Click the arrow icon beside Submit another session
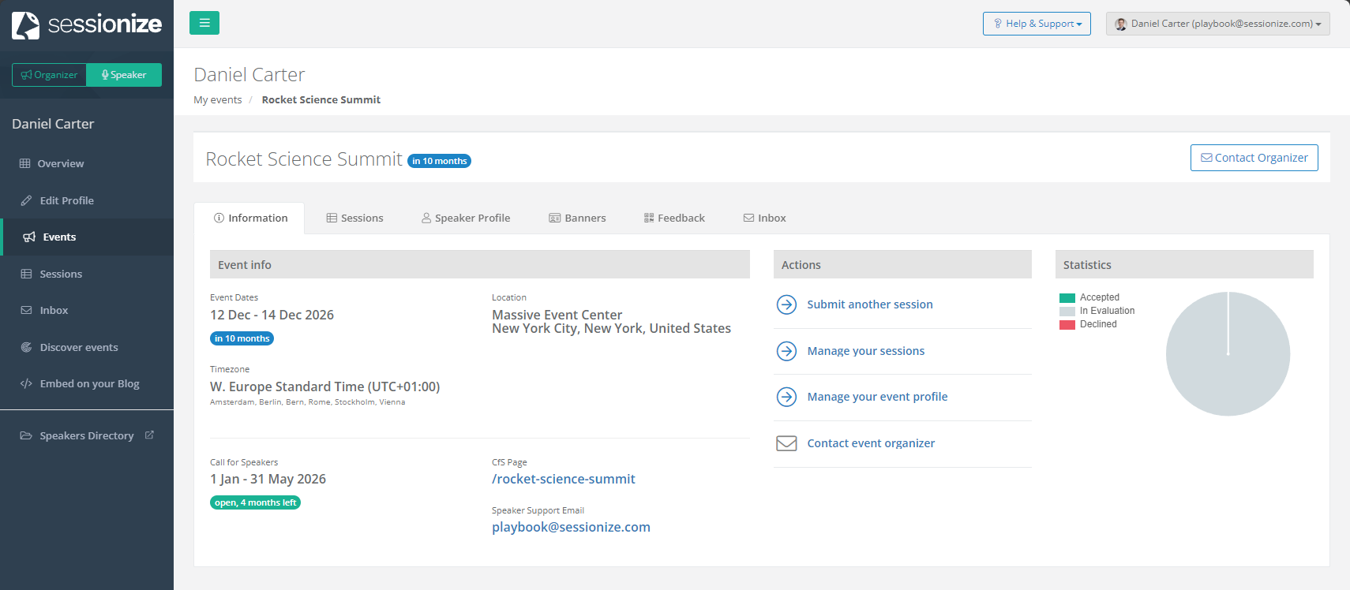The width and height of the screenshot is (1350, 590). tap(786, 304)
